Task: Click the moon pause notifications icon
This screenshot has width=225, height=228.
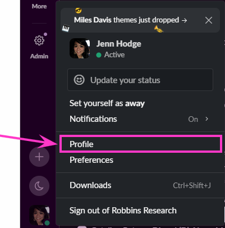Action: coord(39,186)
